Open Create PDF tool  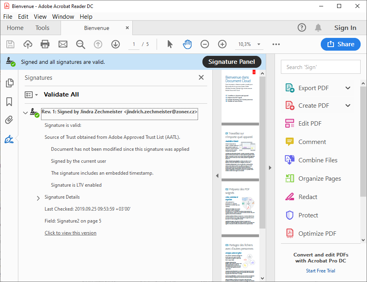[x=313, y=106]
